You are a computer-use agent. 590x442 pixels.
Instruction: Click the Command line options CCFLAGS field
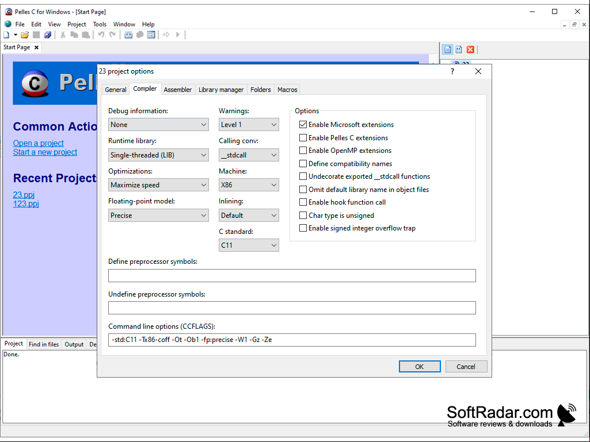point(292,340)
